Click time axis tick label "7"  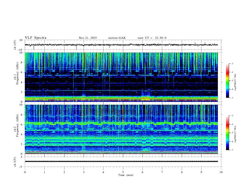pos(162,172)
